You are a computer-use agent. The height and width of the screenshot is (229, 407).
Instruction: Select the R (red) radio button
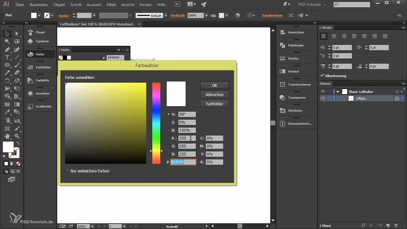click(169, 138)
